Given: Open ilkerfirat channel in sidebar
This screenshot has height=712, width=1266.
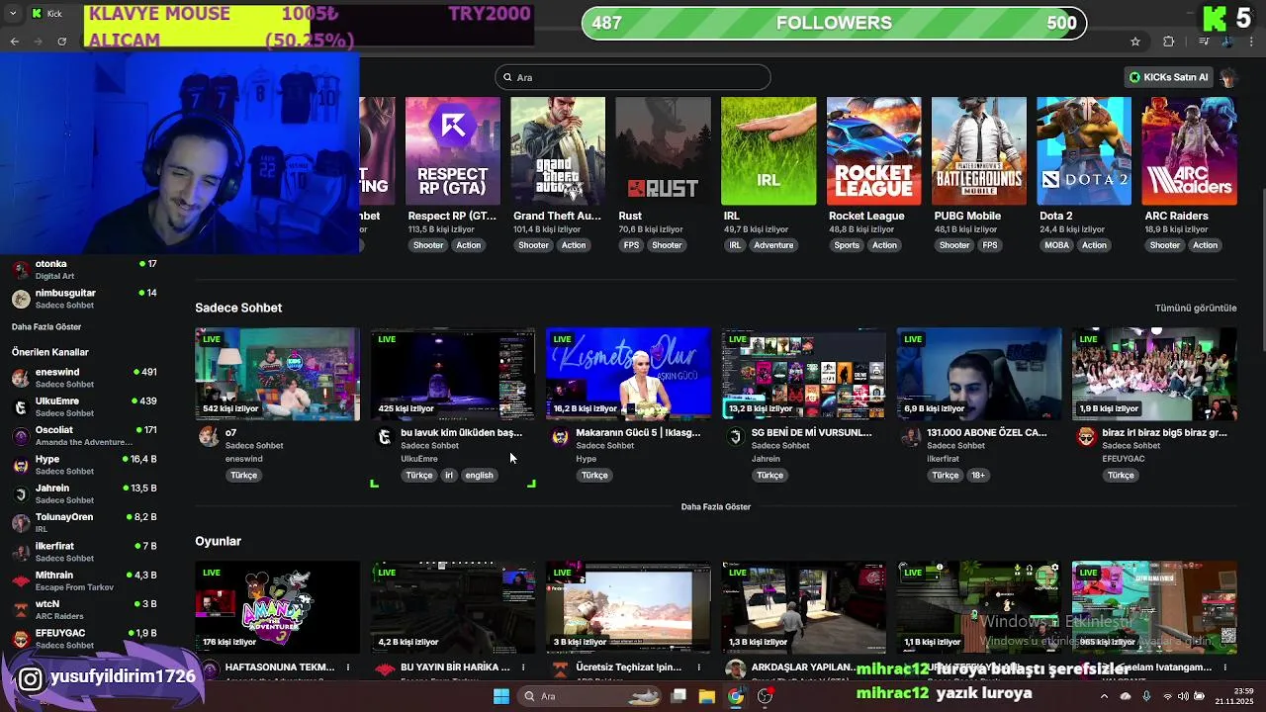Looking at the screenshot, I should point(84,552).
